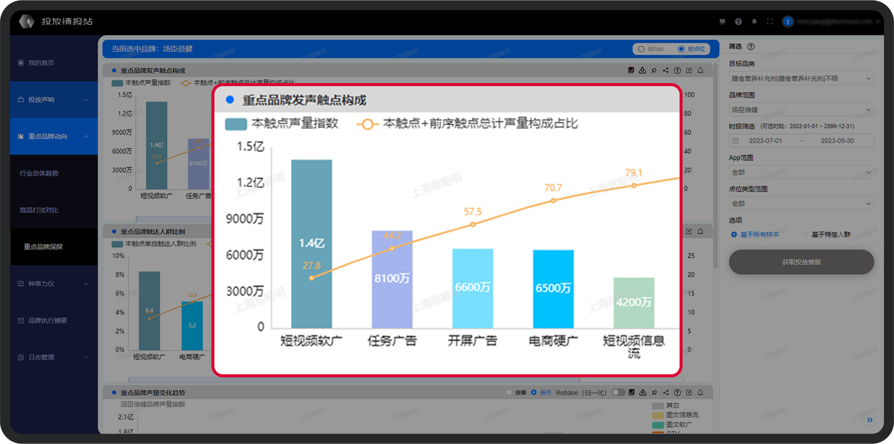Screen dimensions: 894x444
Task: Go to 我的首页 in sidebar
Action: pos(54,63)
